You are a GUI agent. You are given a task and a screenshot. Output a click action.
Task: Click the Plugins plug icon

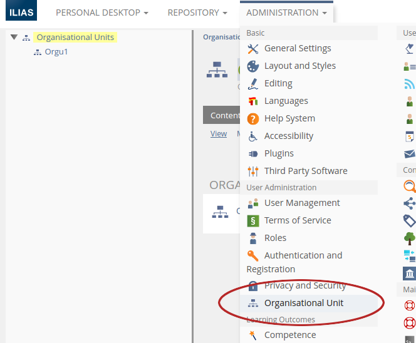coord(253,154)
